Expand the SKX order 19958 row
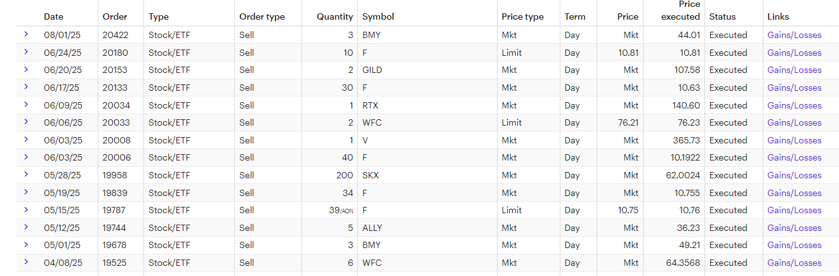The height and width of the screenshot is (276, 839). point(26,174)
